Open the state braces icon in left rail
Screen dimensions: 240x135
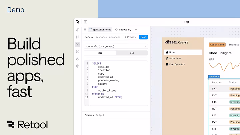78,51
